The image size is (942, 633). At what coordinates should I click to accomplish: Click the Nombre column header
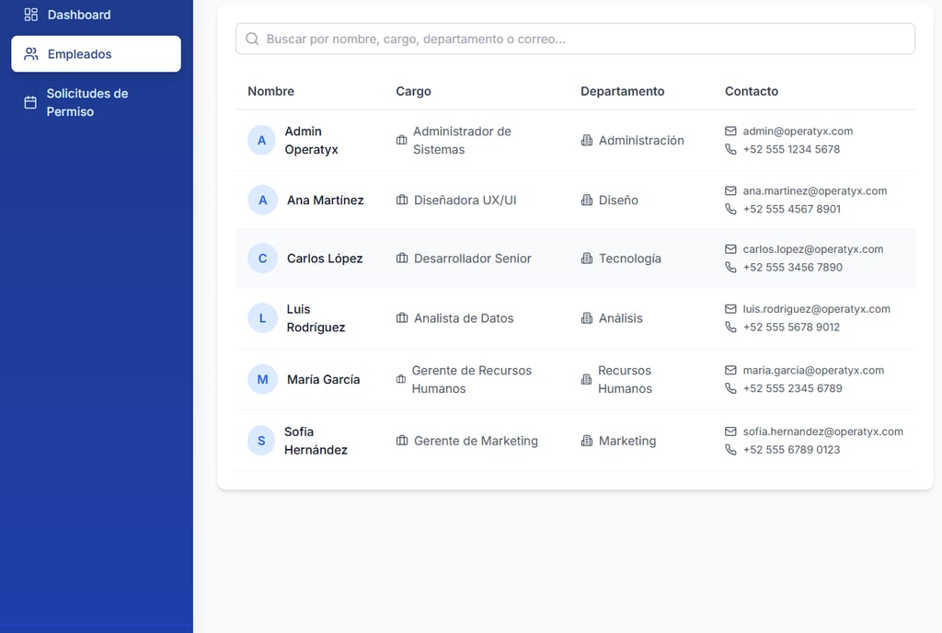tap(271, 91)
